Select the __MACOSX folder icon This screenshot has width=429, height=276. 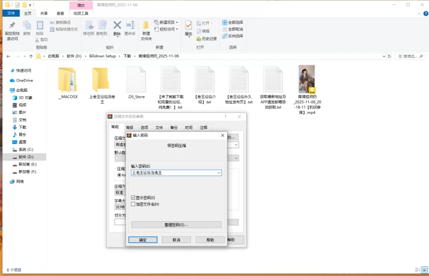68,79
